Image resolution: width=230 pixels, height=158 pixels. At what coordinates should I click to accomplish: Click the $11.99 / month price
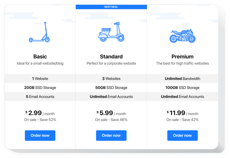pyautogui.click(x=182, y=113)
